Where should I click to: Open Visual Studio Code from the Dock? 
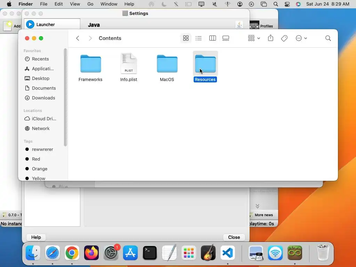click(228, 253)
